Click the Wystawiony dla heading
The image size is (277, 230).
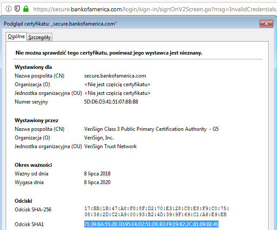click(33, 67)
